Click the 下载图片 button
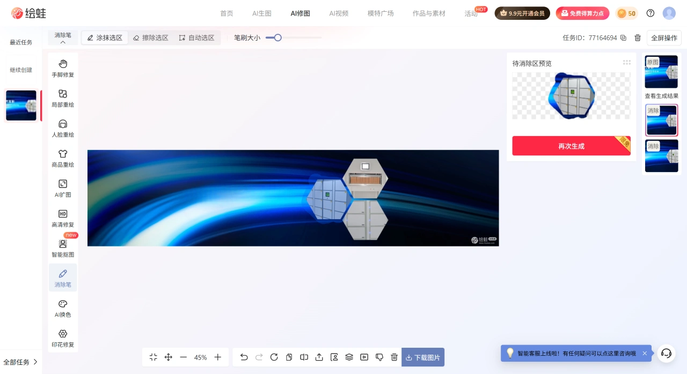This screenshot has height=374, width=687. tap(423, 357)
